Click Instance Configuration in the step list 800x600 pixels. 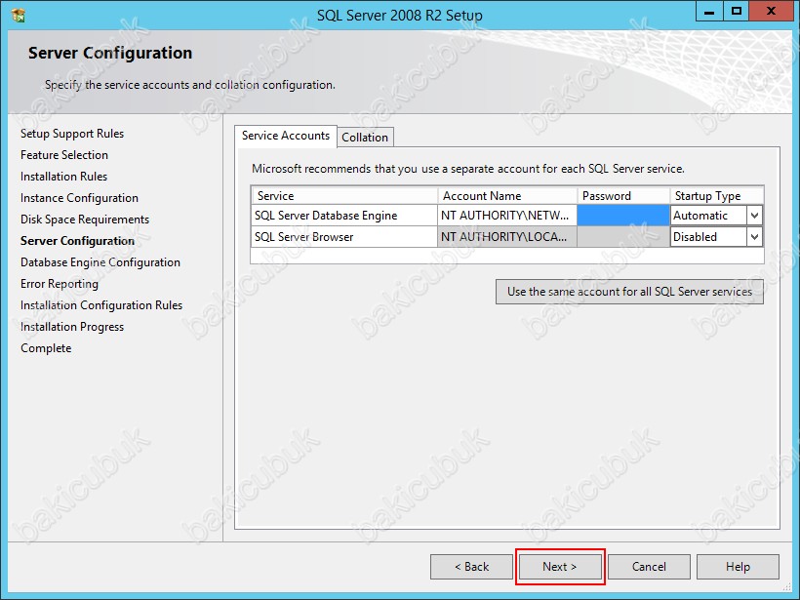pyautogui.click(x=79, y=198)
